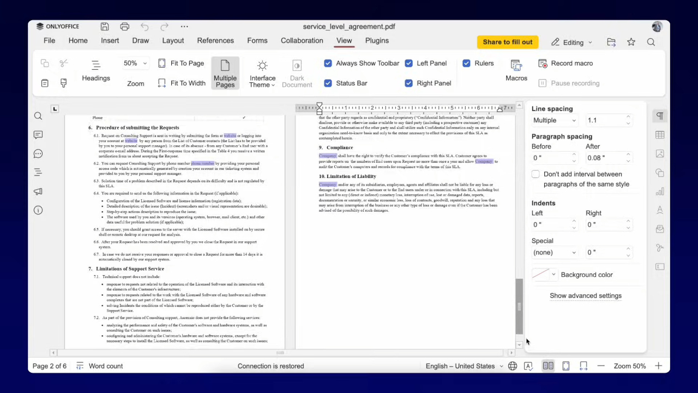Open Chart settings in the right sidebar

point(660,192)
